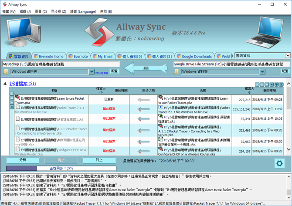Click the 同步 synchronize button
Screen dimensions: 292x206
61,160
